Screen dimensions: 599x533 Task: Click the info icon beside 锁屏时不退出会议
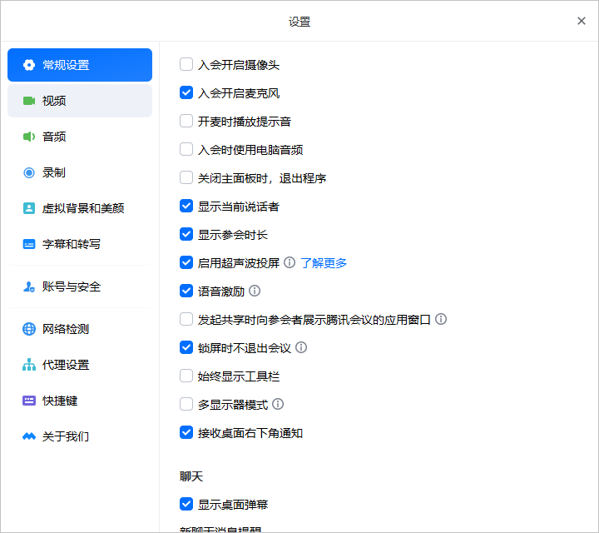point(301,347)
